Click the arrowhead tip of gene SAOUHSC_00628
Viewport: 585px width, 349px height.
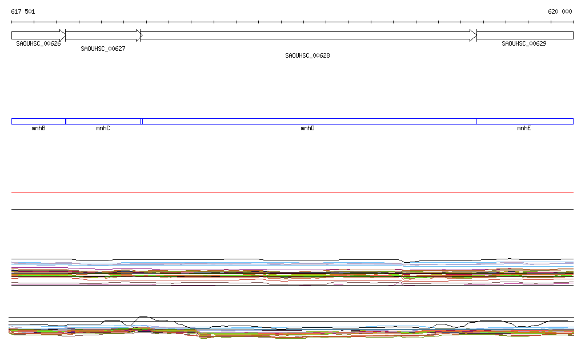[x=474, y=35]
